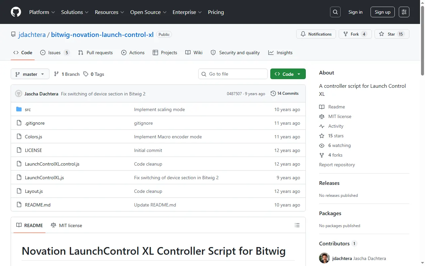Click the file icon beside Layout.js
425x266 pixels.
pyautogui.click(x=19, y=191)
